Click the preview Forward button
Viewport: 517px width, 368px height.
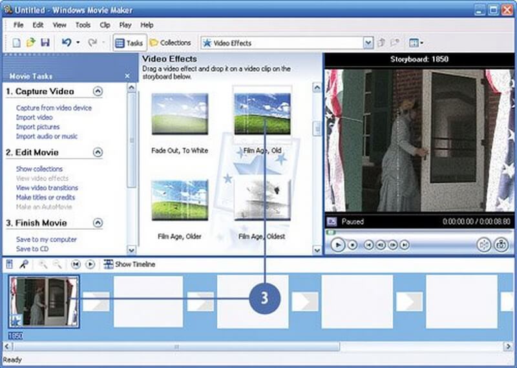405,245
